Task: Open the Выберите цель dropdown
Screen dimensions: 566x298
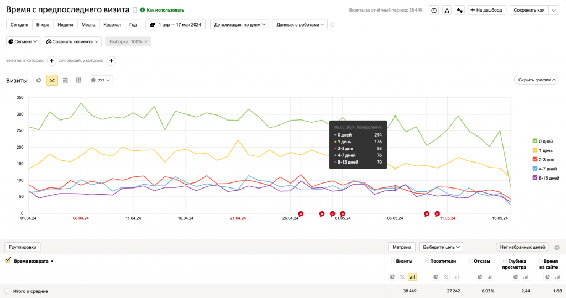Action: (441, 247)
